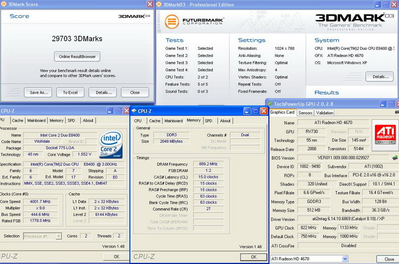Image resolution: width=399 pixels, height=264 pixels.
Task: Open Cache tab in back CPU-Z window
Action: click(17, 121)
